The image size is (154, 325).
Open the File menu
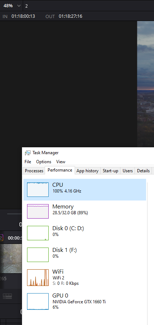coord(28,162)
